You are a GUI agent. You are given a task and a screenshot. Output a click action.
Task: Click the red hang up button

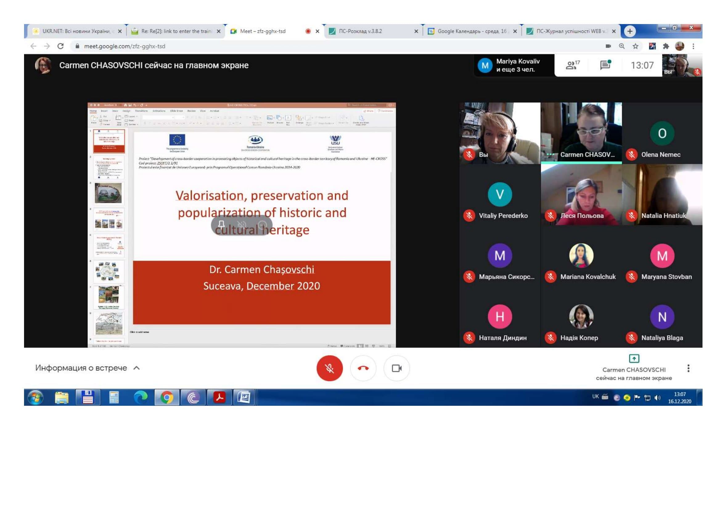[x=363, y=368]
